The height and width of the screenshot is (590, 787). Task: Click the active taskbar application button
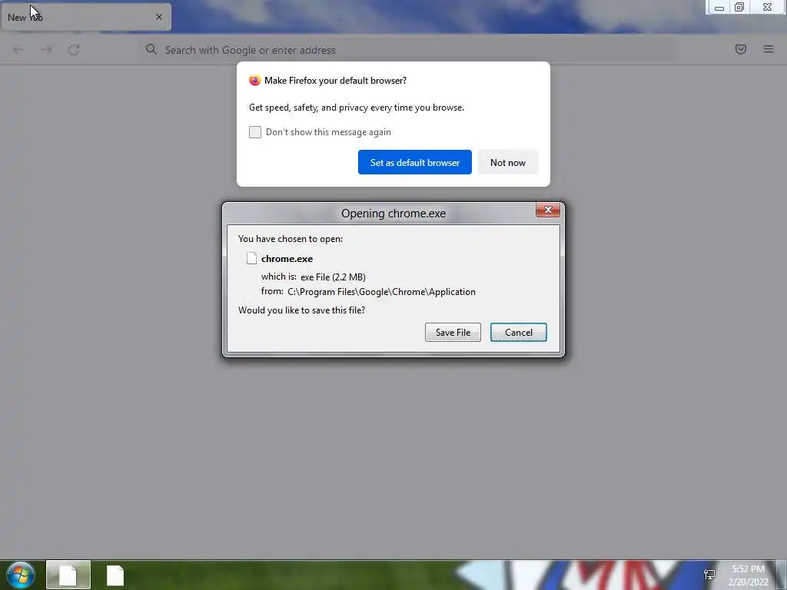68,575
